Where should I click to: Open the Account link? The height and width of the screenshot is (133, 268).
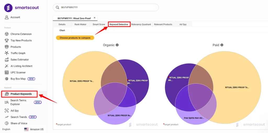(15, 17)
